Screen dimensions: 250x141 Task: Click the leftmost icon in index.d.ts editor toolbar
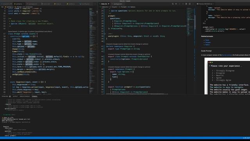pos(173,4)
